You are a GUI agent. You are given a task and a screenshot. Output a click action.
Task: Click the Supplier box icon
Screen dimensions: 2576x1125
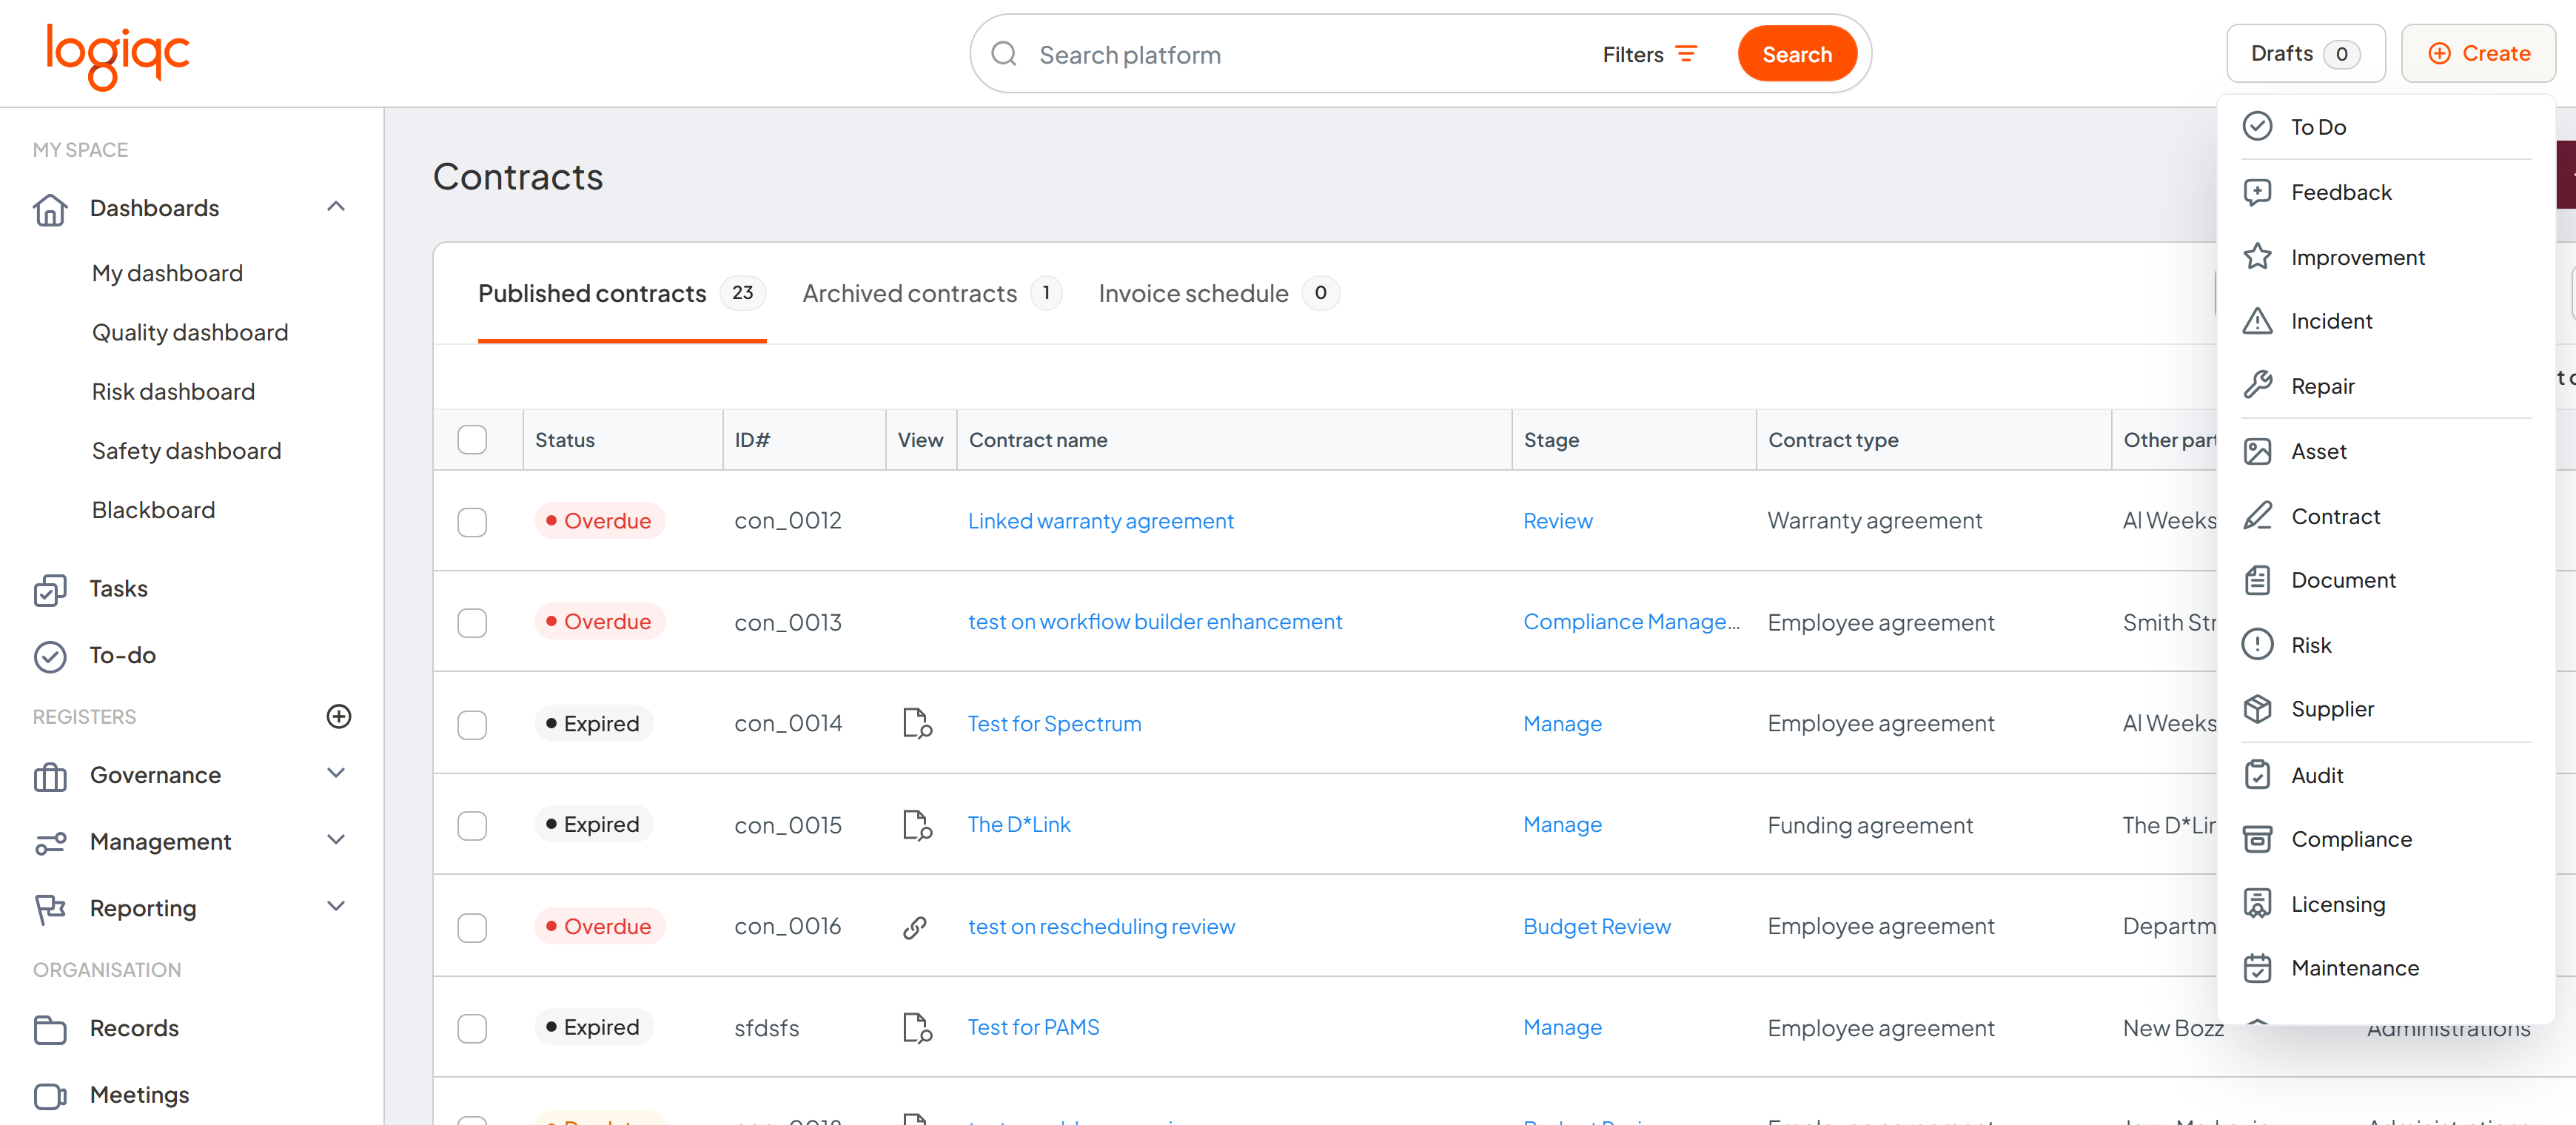[x=2257, y=709]
